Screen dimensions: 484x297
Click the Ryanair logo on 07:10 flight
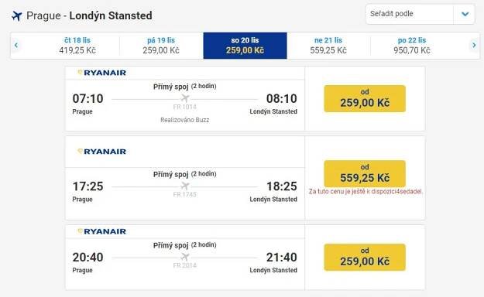tap(101, 73)
